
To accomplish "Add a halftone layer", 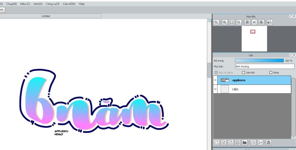I will point(238,142).
